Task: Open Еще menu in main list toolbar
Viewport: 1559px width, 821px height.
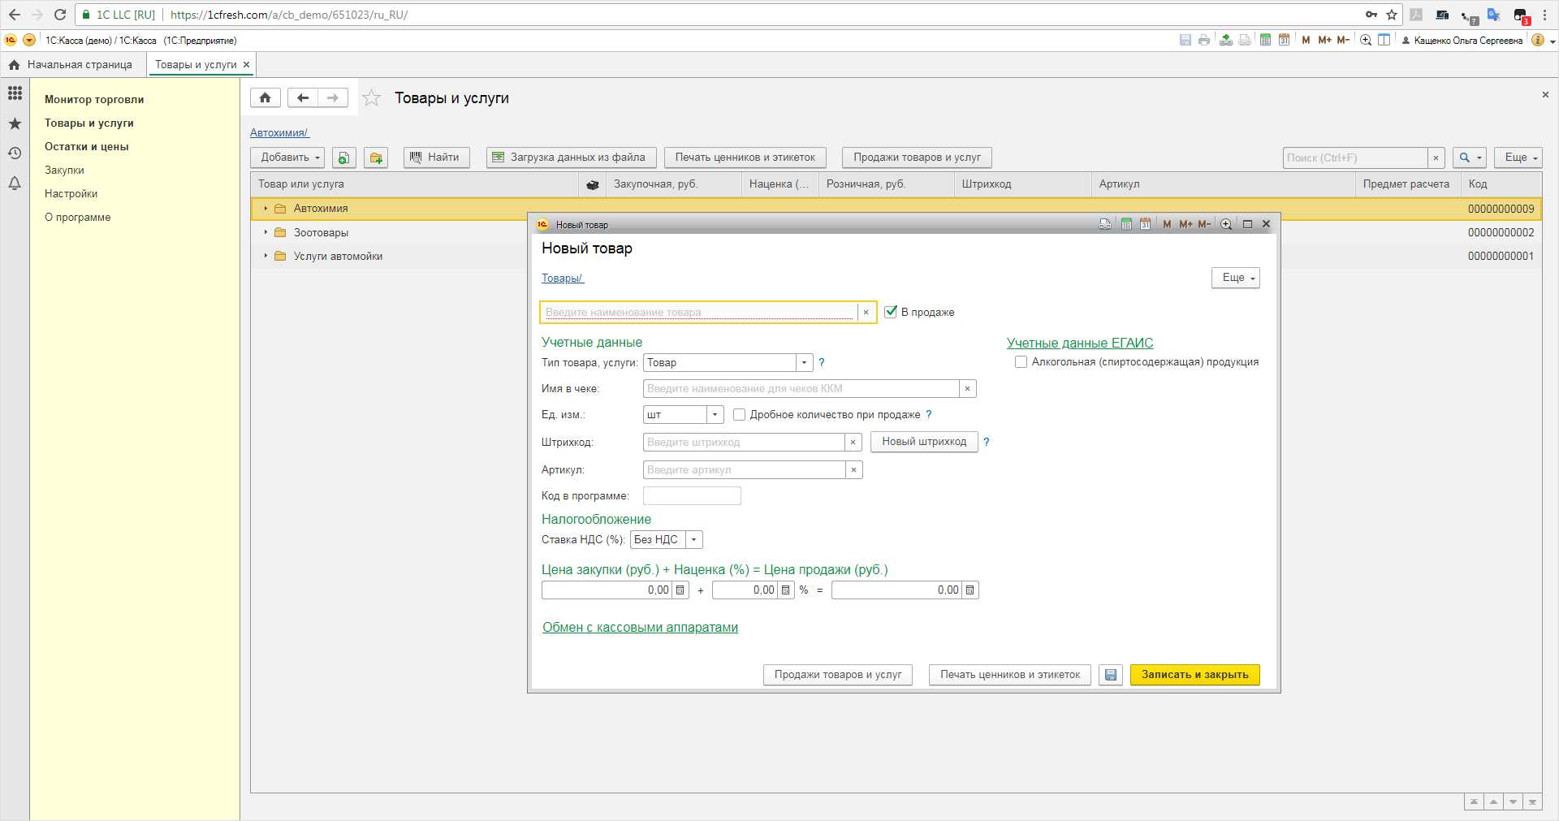Action: [1518, 158]
